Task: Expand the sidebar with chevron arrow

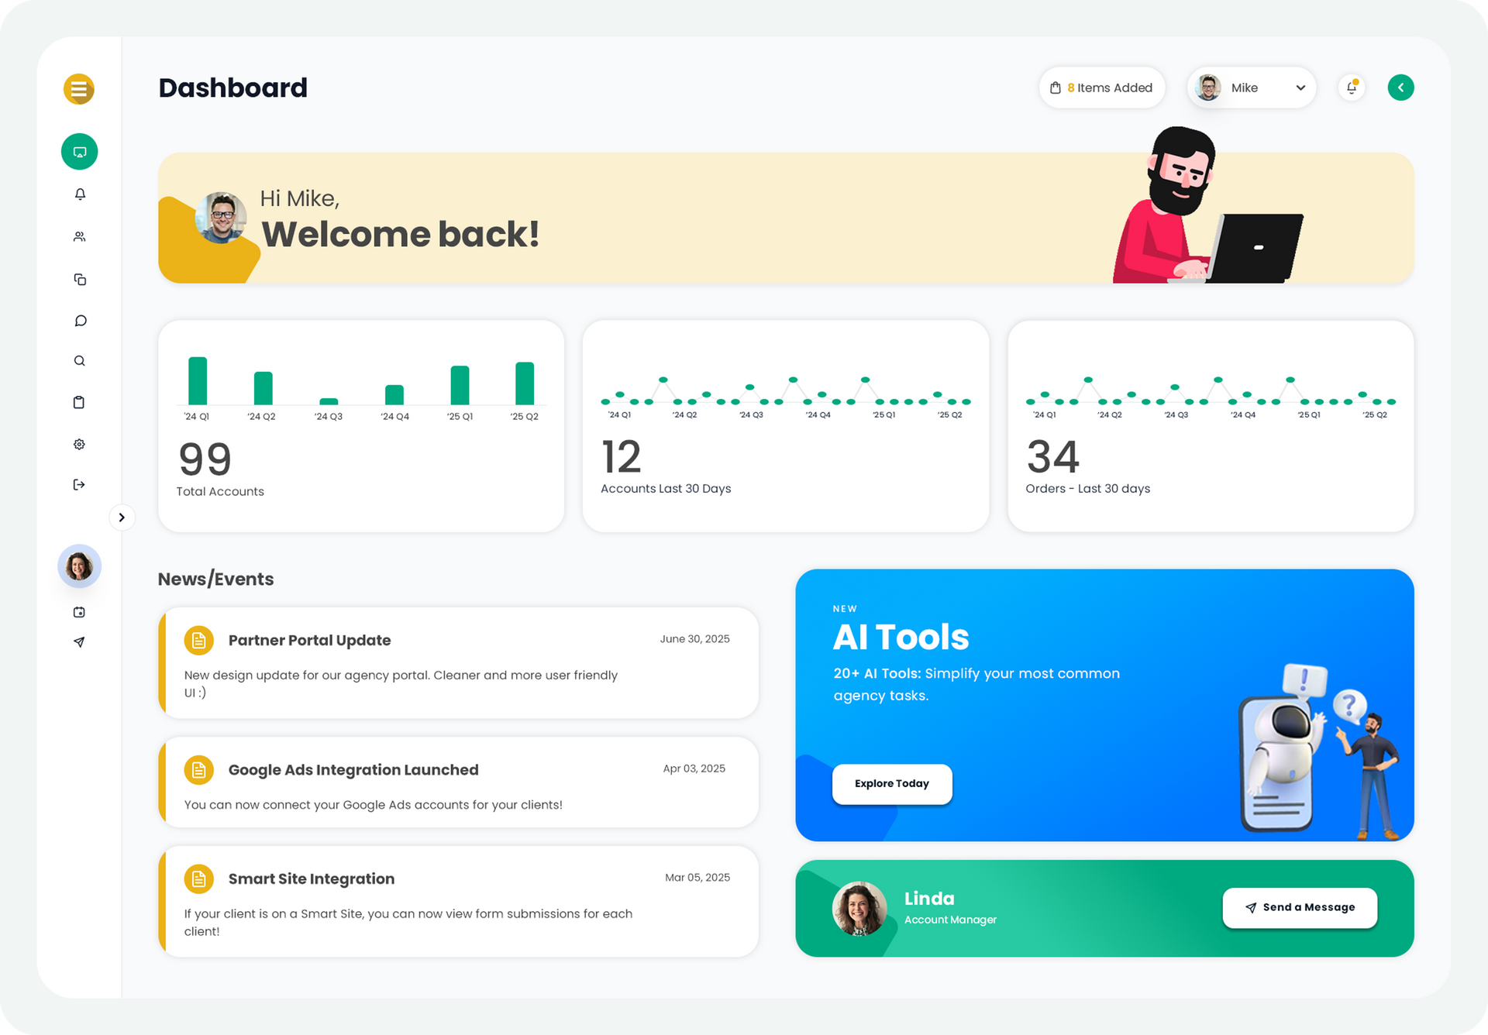Action: click(x=122, y=517)
